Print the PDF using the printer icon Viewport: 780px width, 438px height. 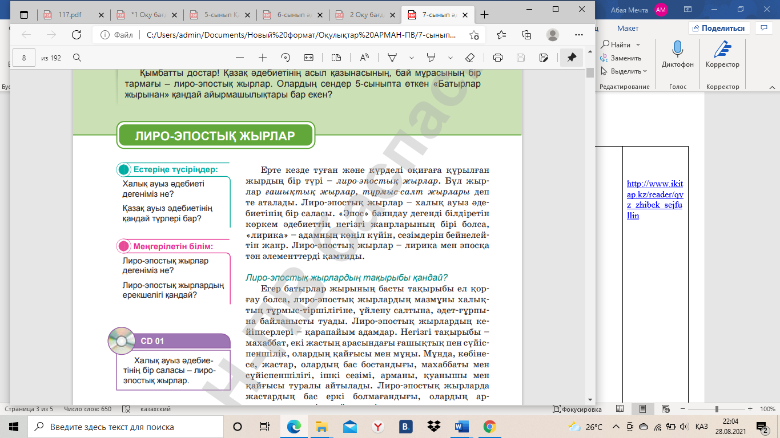tap(497, 58)
